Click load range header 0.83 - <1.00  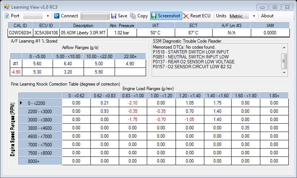(x=133, y=96)
